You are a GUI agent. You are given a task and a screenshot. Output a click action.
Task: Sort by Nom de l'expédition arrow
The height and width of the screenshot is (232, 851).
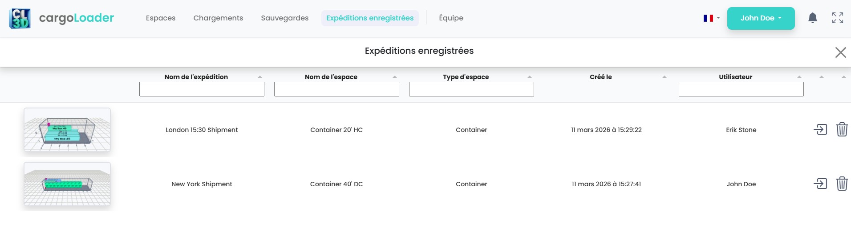(260, 77)
